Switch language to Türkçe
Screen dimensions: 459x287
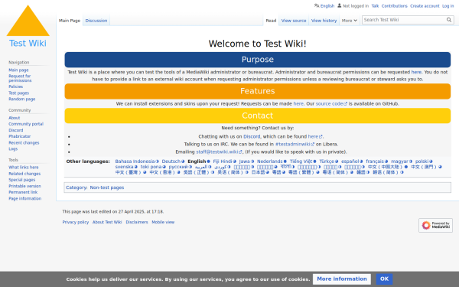point(327,161)
